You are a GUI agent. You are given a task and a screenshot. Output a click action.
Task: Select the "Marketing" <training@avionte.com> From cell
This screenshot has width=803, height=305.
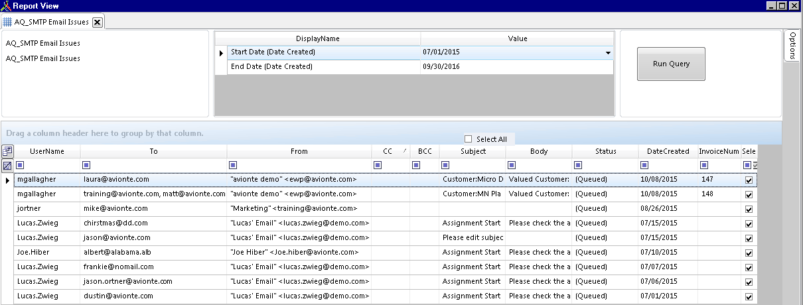click(299, 209)
